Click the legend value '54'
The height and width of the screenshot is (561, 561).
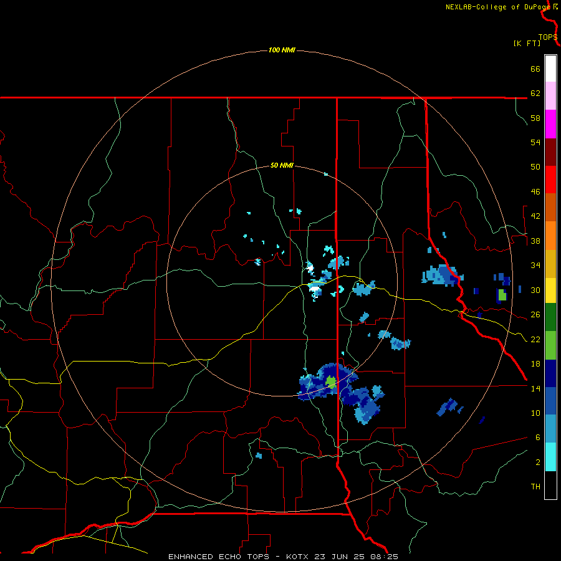(535, 142)
